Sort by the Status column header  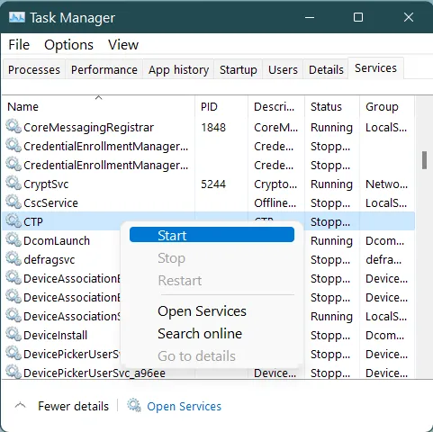(332, 106)
